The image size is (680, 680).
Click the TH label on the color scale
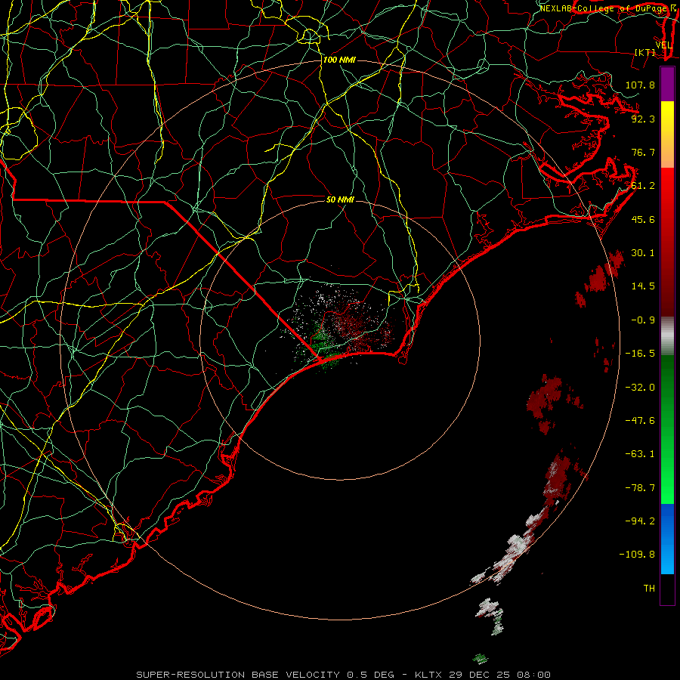point(649,589)
